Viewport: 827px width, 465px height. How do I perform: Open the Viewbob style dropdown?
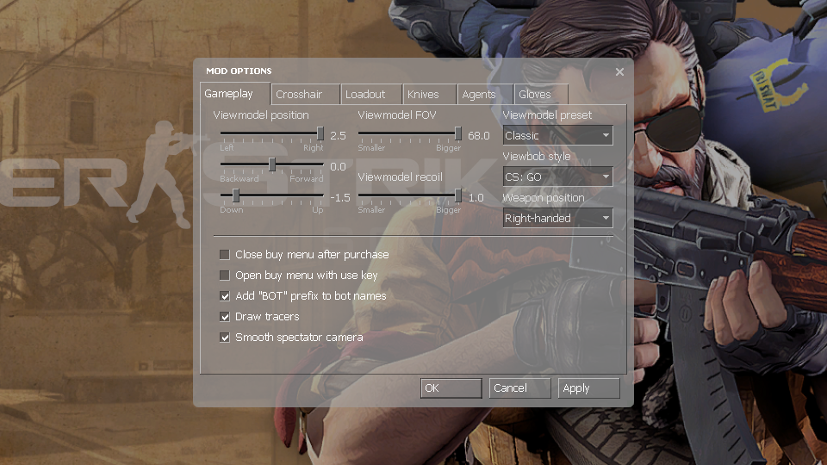(x=557, y=177)
